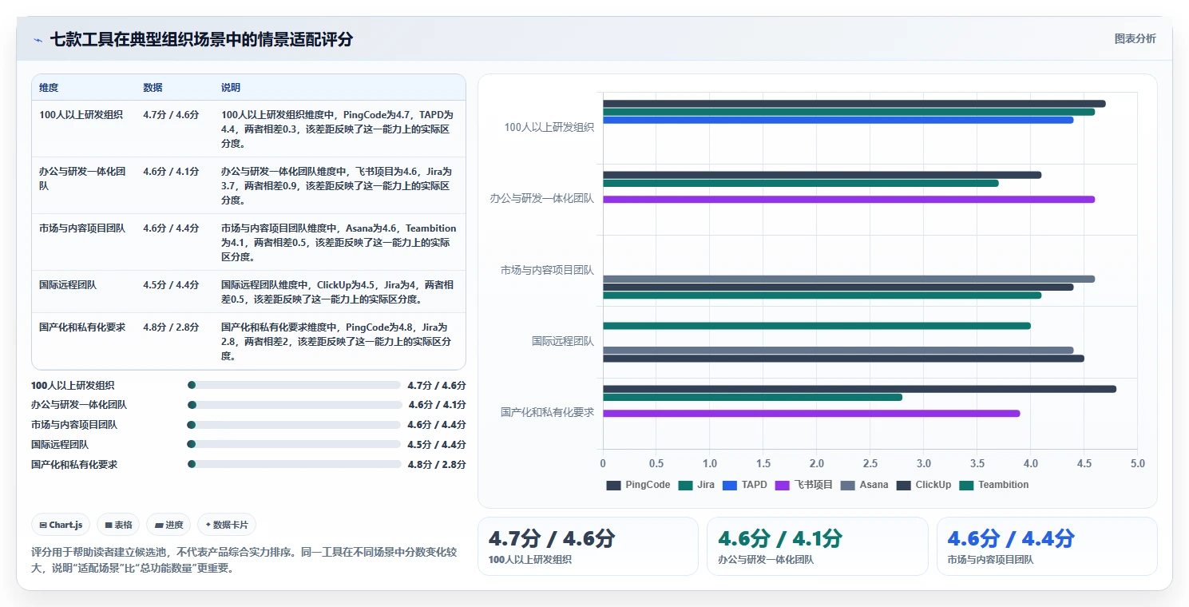Click table data value 4.5分 / 4.4分
Viewport: 1189px width, 607px height.
pyautogui.click(x=171, y=285)
